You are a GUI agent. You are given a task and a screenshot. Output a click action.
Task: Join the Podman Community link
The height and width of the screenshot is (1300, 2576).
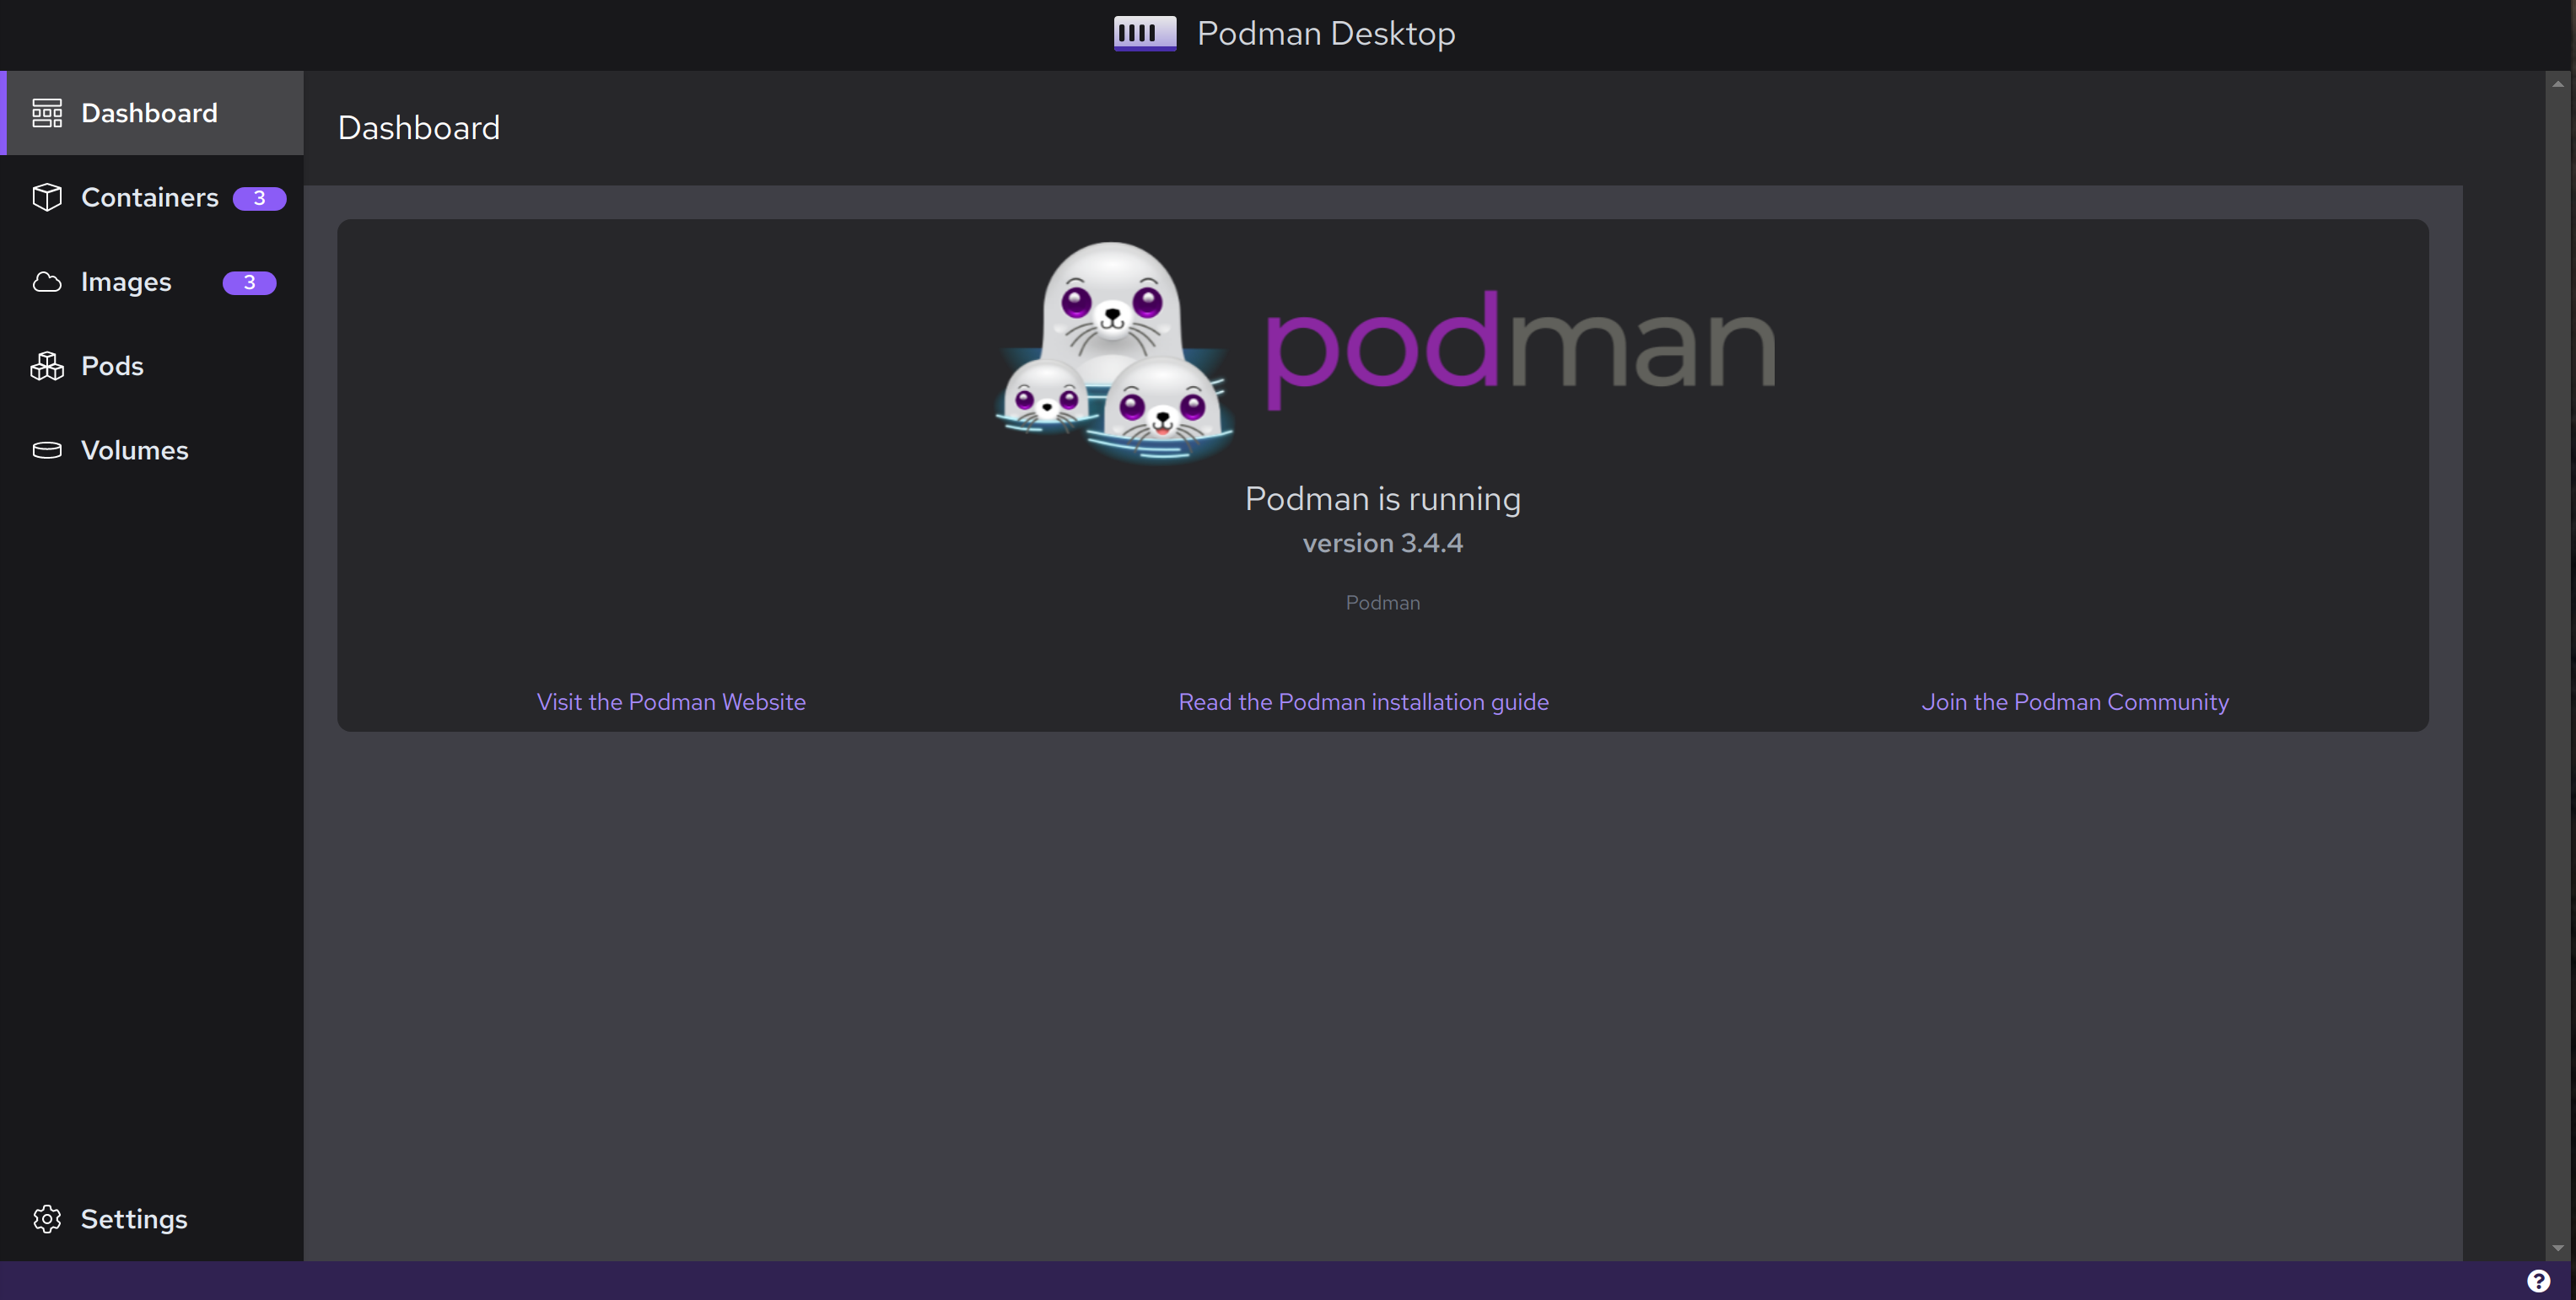tap(2075, 701)
